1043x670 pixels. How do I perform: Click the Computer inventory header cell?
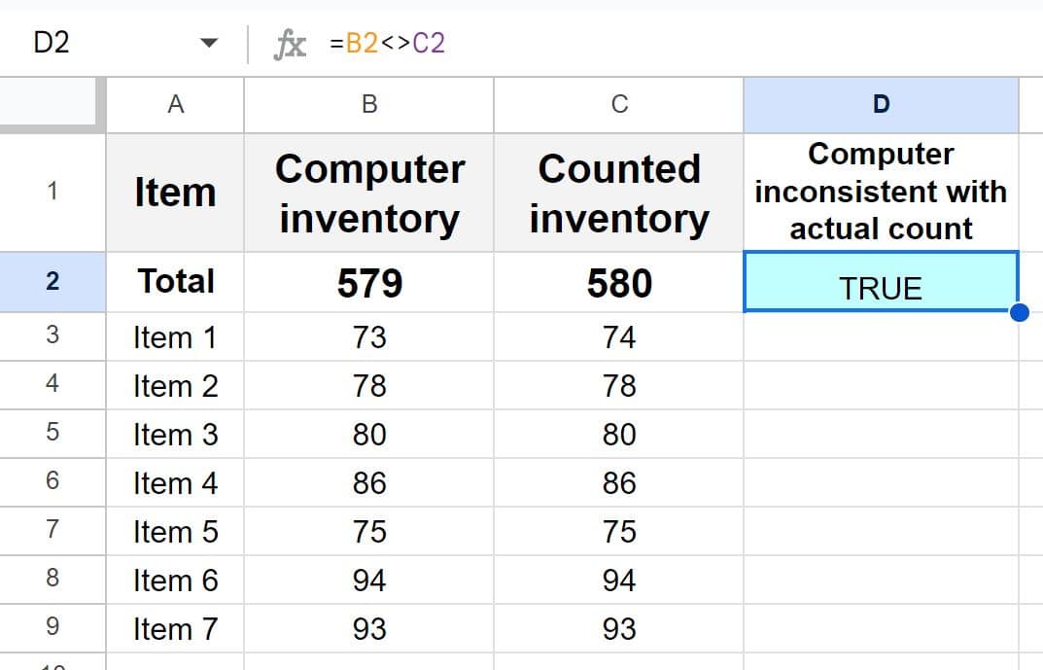coord(369,193)
